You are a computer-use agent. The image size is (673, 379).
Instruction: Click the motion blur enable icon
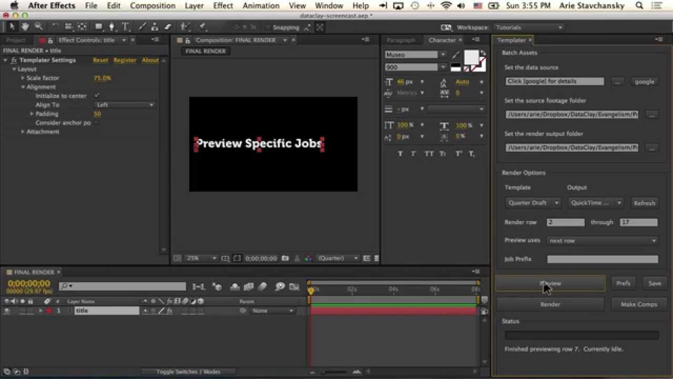coord(262,286)
